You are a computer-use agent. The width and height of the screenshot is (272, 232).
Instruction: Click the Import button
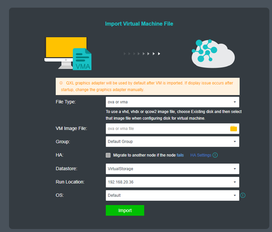(x=125, y=210)
